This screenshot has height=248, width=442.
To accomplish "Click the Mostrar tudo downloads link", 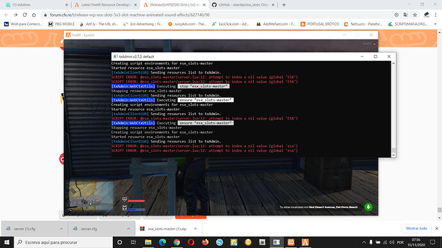I will tap(416, 228).
